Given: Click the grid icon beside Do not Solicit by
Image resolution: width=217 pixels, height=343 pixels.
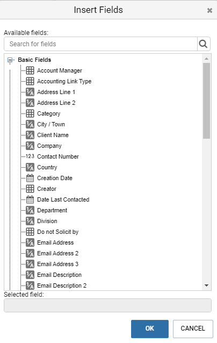Looking at the screenshot, I should (30, 232).
